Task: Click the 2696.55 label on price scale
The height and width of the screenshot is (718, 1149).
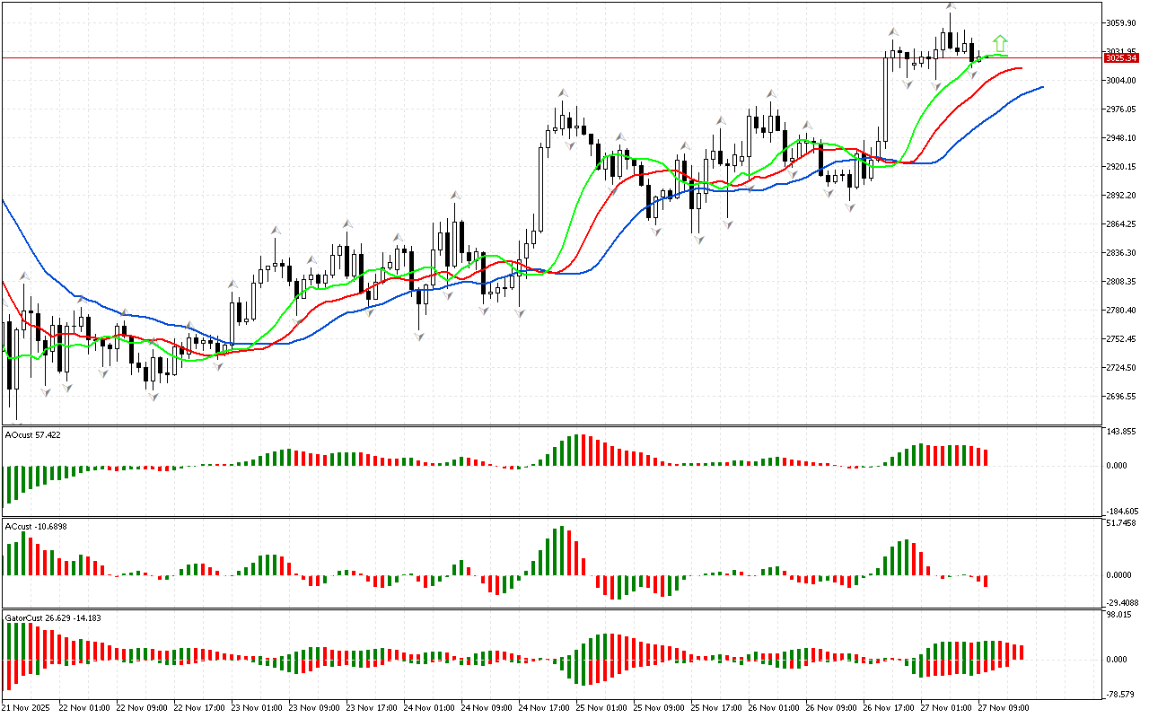Action: tap(1121, 397)
